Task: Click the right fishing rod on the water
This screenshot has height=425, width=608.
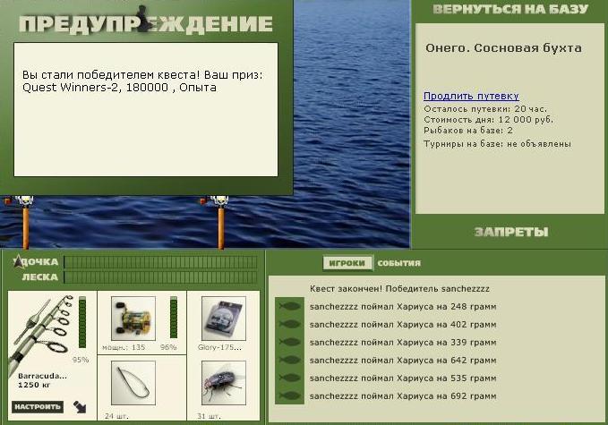Action: [x=220, y=223]
